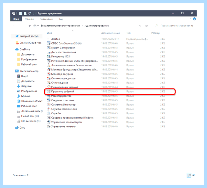207x188 pixels.
Task: Click undo icon in quick access toolbar
Action: [30, 13]
